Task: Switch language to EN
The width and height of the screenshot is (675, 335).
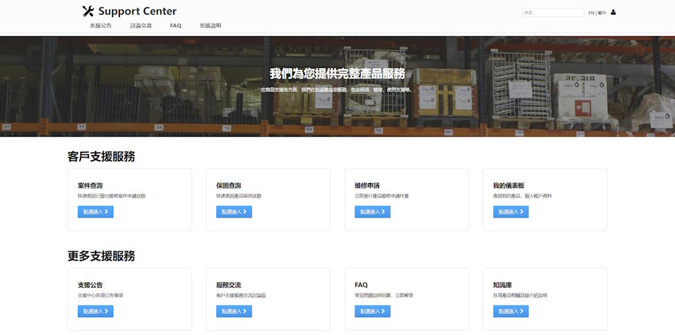Action: [x=591, y=13]
